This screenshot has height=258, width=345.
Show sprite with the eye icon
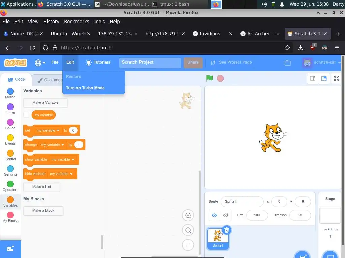click(214, 215)
